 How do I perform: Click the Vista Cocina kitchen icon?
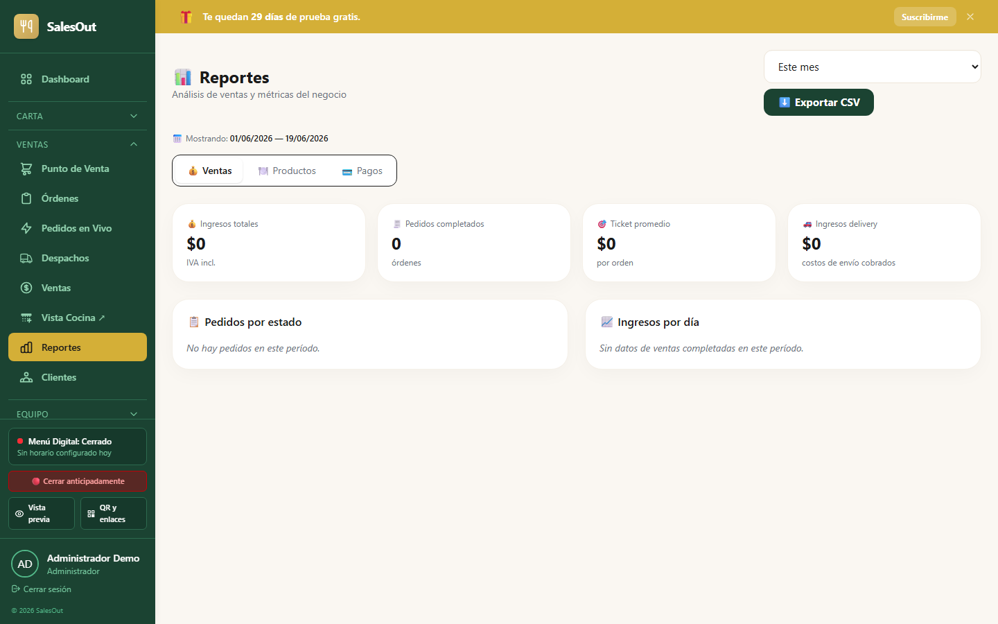26,318
